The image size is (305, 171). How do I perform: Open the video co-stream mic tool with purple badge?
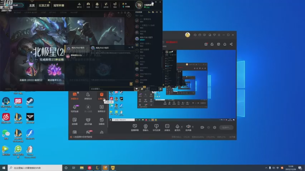75,109
